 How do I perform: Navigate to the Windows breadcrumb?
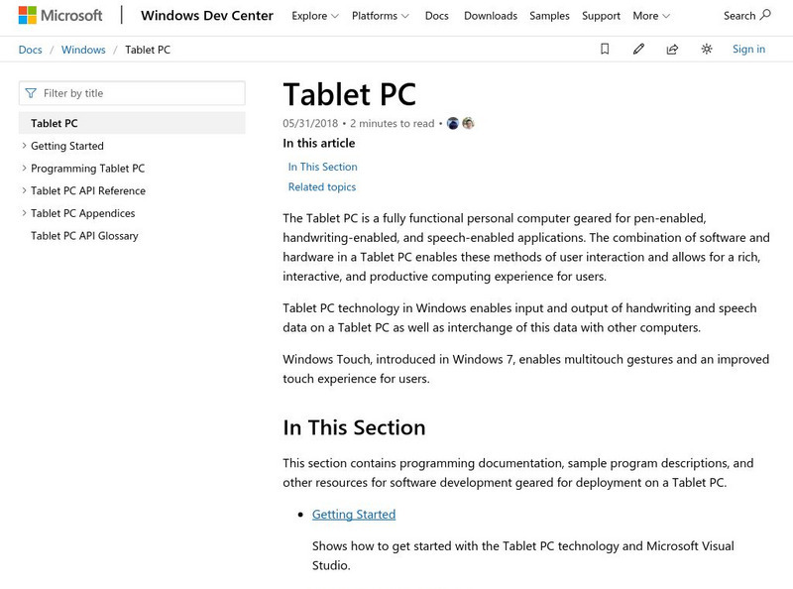point(83,50)
